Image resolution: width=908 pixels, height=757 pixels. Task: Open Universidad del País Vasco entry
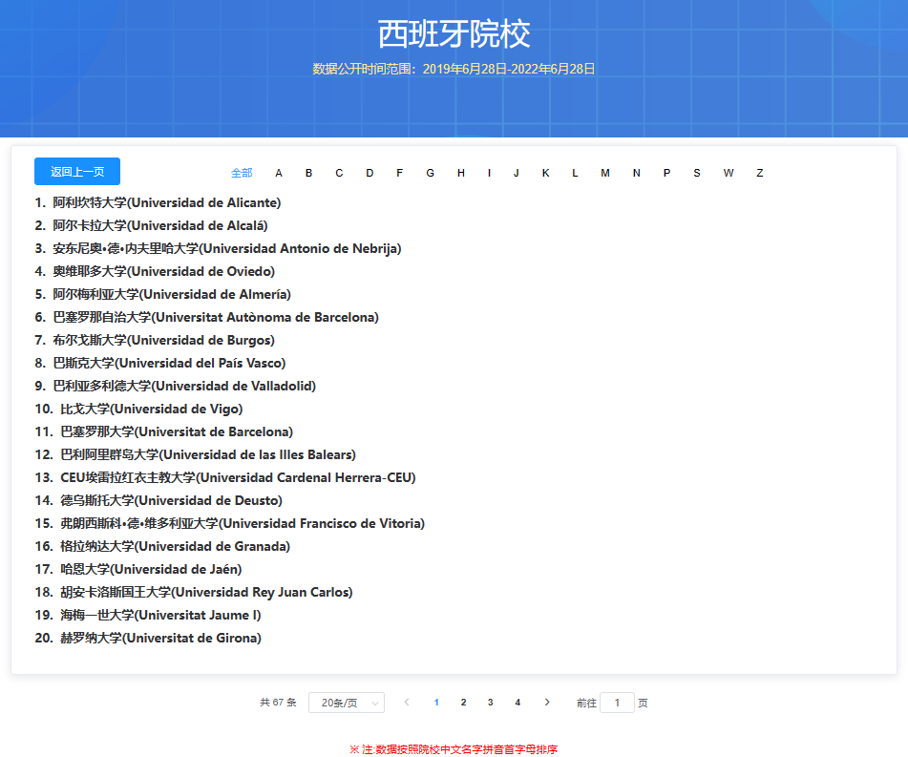160,363
